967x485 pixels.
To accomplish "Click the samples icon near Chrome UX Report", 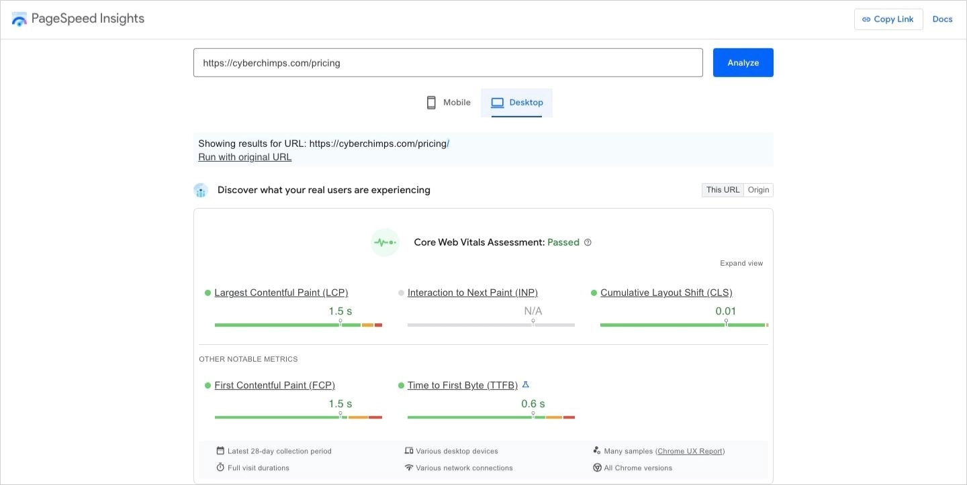I will point(597,451).
